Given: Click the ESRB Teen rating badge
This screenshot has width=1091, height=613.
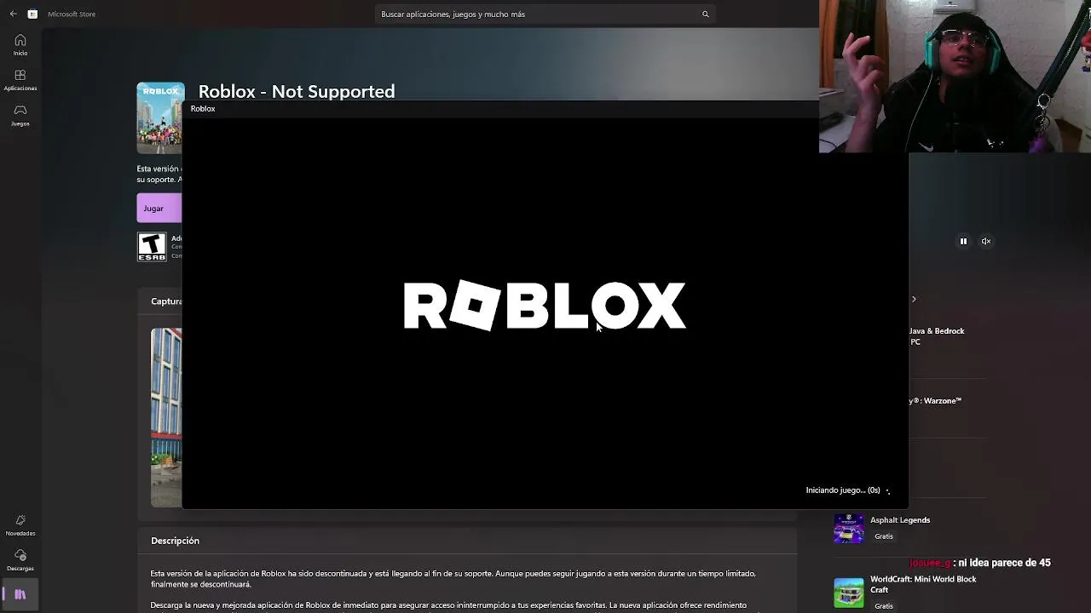Looking at the screenshot, I should tap(152, 246).
